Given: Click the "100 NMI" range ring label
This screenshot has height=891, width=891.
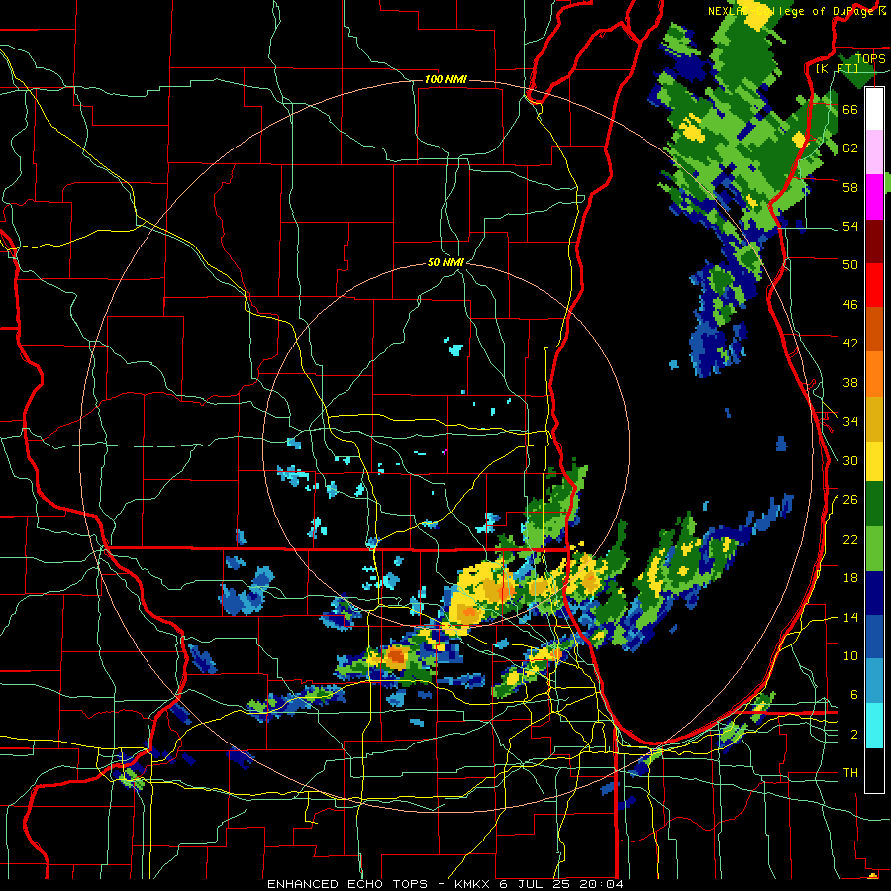Looking at the screenshot, I should [445, 79].
